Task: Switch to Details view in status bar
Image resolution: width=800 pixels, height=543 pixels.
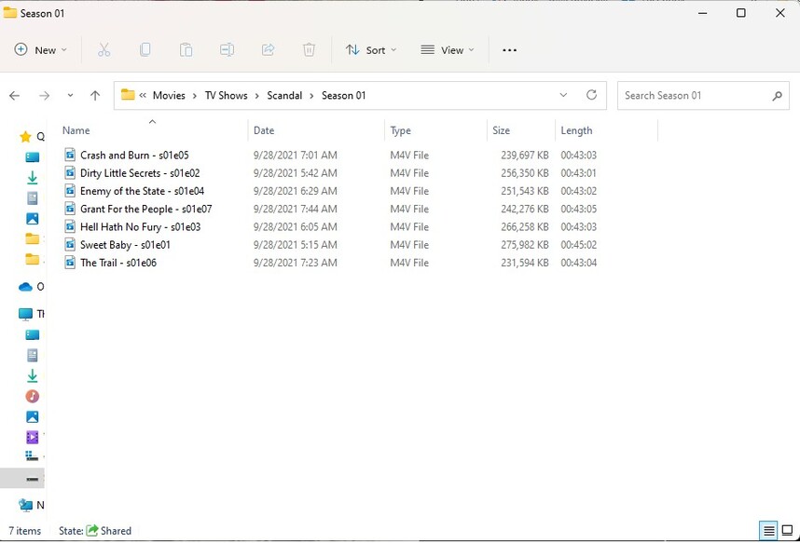Action: pos(769,531)
